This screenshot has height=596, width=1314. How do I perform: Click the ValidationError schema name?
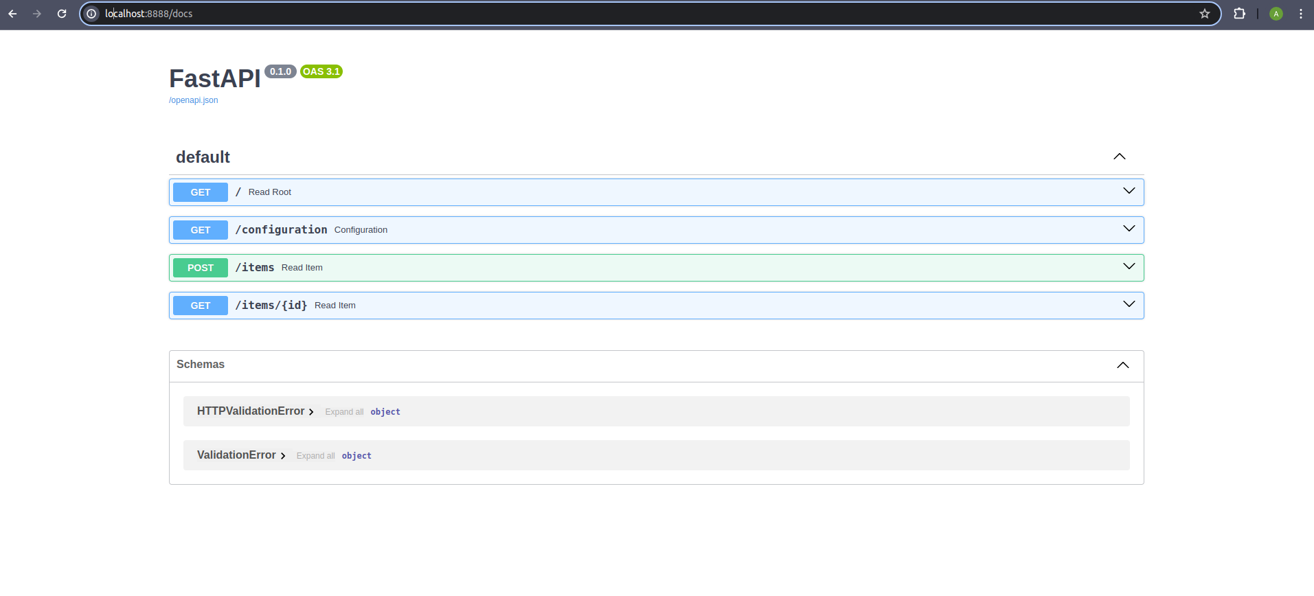236,455
